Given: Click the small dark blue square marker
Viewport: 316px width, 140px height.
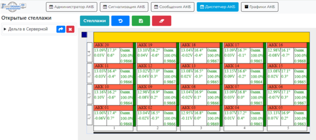Looking at the screenshot, I should click(84, 35).
